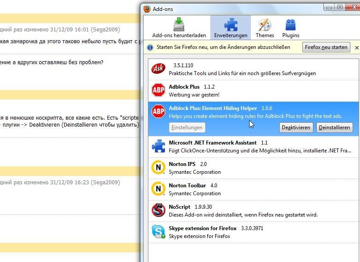
Task: Select the Ask entry version 3.5.1.110
Action: (x=183, y=65)
